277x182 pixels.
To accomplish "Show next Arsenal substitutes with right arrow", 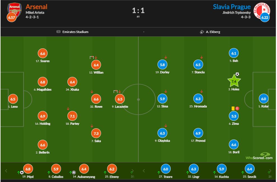I will (133, 171).
